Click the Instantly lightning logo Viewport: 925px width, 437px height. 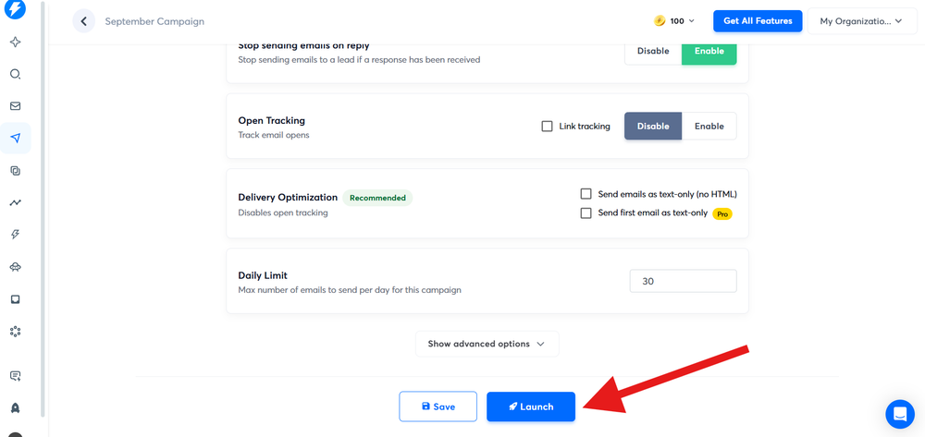(15, 9)
